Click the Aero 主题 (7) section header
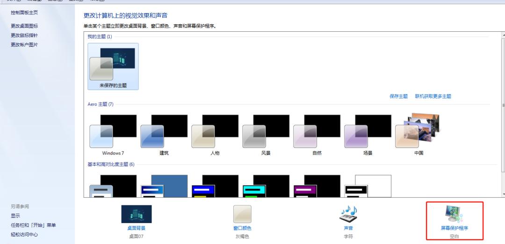Screen dimensions: 505x244 point(101,104)
